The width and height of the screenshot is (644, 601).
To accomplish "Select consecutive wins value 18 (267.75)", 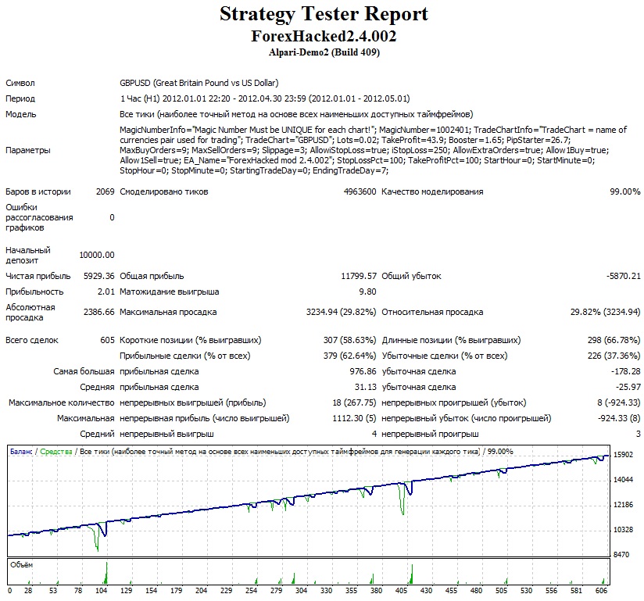I will (x=355, y=403).
